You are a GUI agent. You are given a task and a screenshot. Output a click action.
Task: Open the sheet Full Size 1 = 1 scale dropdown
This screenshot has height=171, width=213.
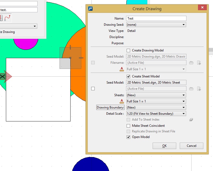(156, 101)
